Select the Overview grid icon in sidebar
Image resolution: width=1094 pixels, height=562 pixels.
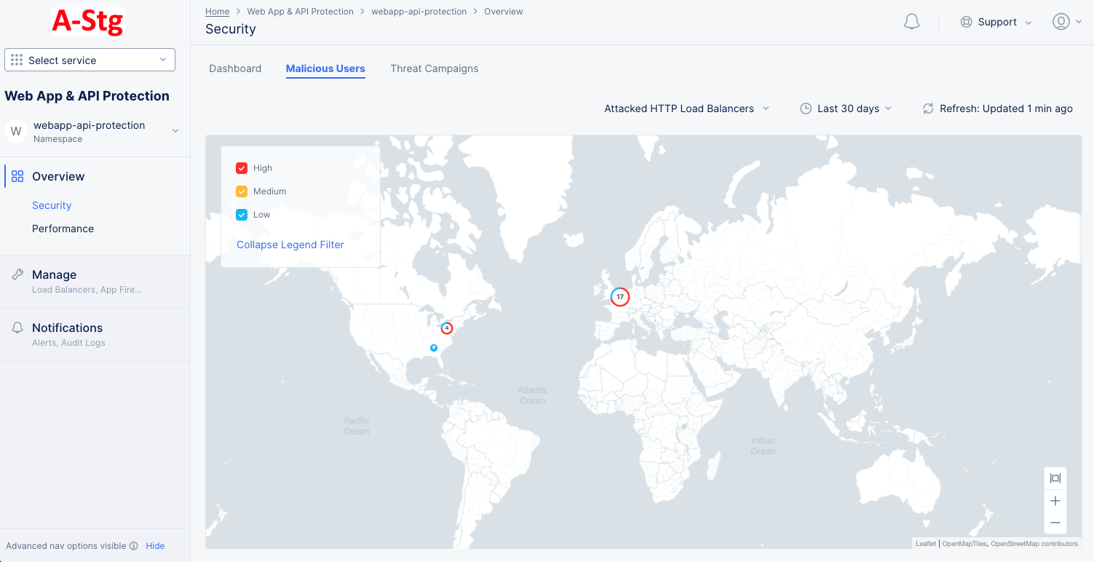click(x=16, y=175)
